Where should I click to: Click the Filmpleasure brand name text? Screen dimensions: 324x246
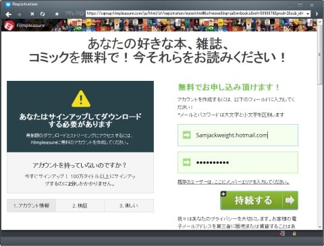pos(30,26)
